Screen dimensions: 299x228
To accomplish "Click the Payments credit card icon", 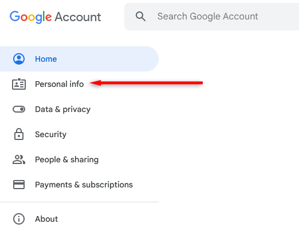I will coord(19,185).
